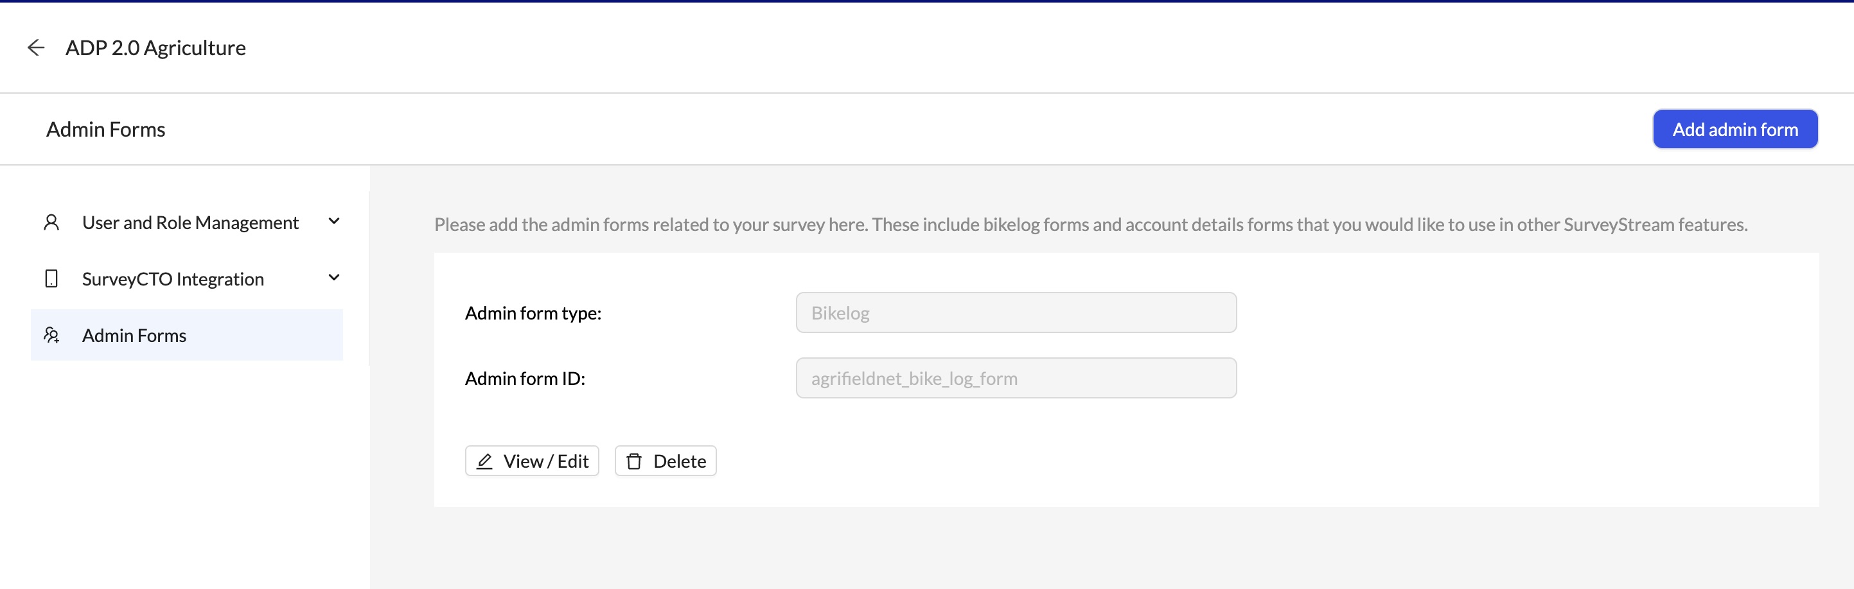Click the user icon beside User and Role Management
Image resolution: width=1854 pixels, height=589 pixels.
(x=51, y=222)
